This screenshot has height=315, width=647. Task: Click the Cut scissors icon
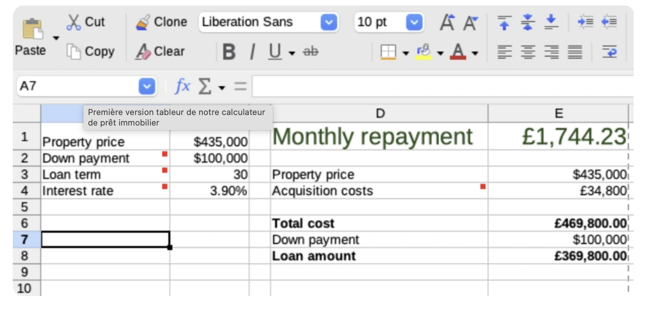[73, 22]
